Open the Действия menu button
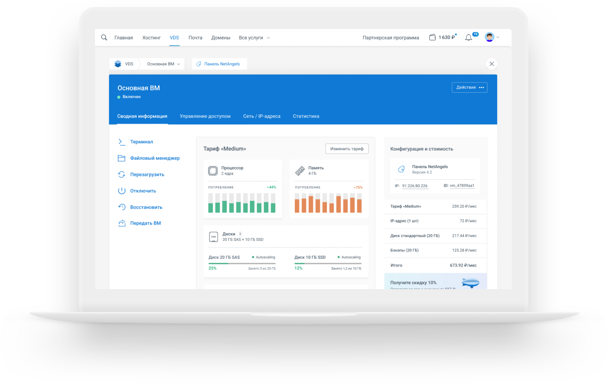The image size is (608, 384). coord(469,87)
